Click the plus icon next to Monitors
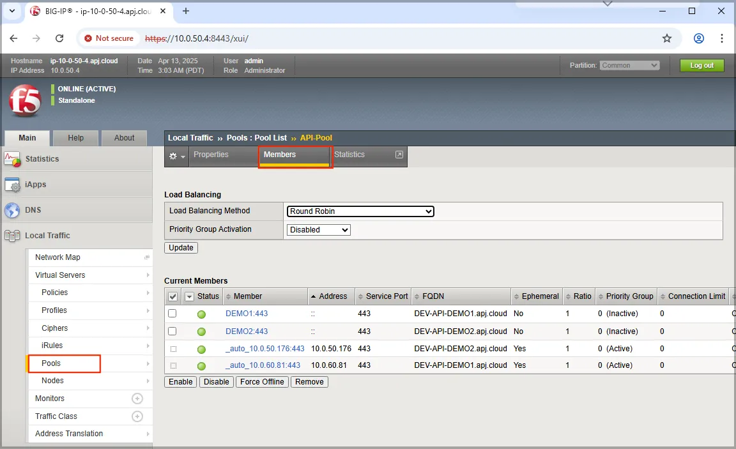 click(137, 399)
